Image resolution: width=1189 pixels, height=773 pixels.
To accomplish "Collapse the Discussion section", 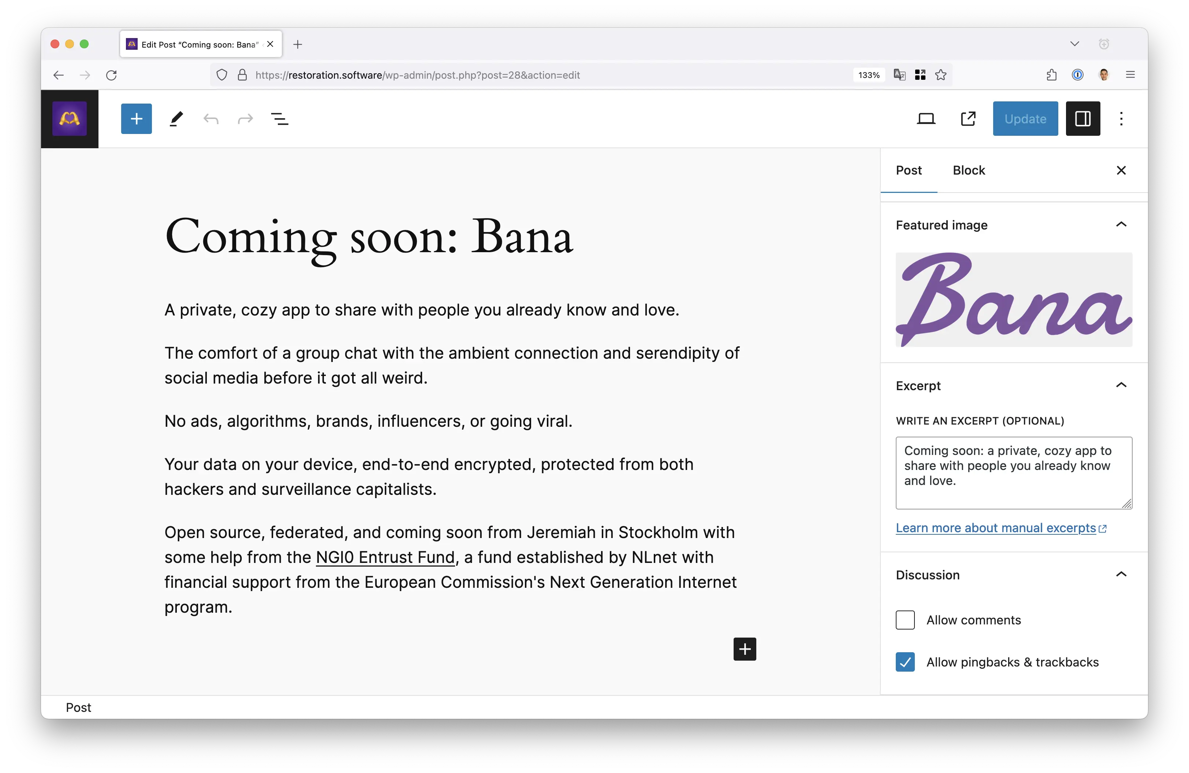I will coord(1122,574).
